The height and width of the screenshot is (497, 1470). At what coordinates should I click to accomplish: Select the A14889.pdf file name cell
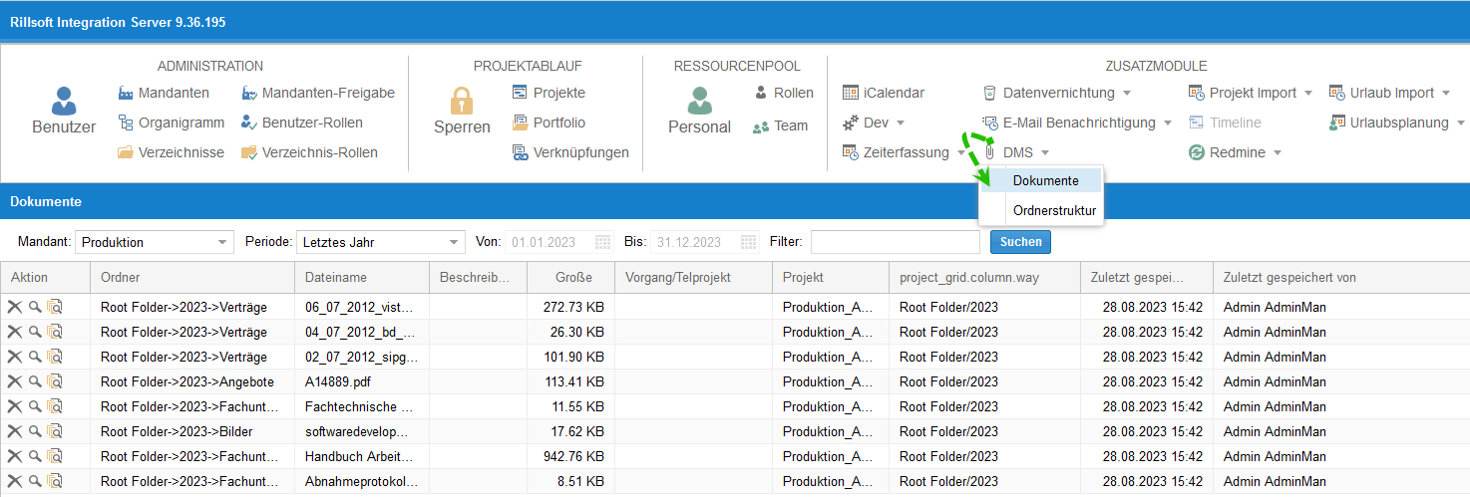coord(361,381)
